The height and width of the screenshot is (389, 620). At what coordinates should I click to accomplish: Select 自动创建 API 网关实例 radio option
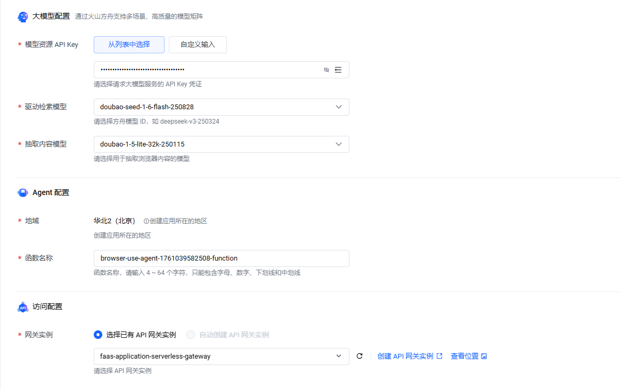191,335
